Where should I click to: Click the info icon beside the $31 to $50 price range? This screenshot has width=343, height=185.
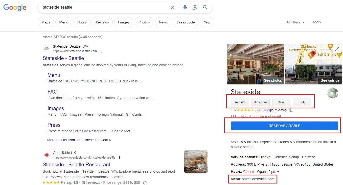(x=145, y=182)
